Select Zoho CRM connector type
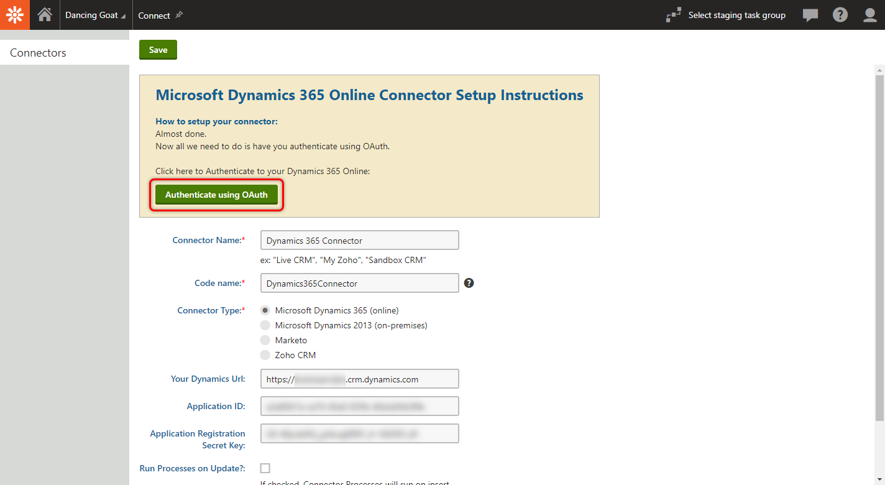The image size is (885, 485). 265,355
